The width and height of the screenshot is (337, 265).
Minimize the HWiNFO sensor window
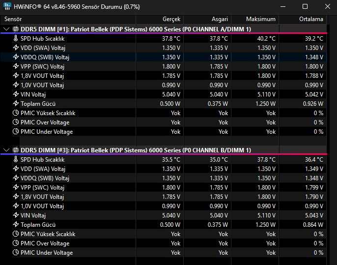[283, 6]
